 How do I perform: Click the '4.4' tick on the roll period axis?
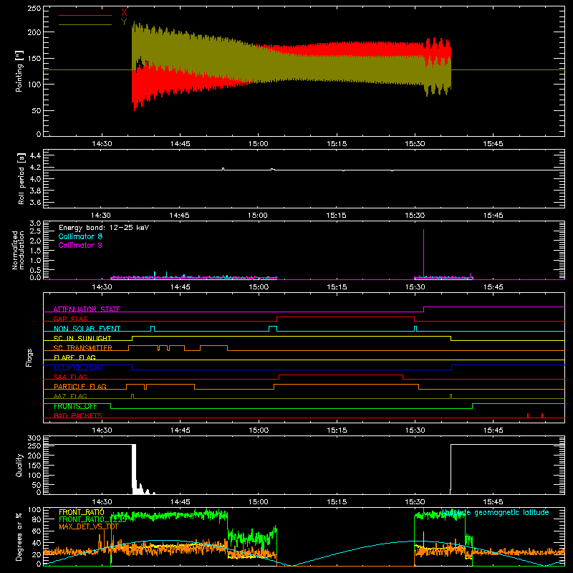35,155
